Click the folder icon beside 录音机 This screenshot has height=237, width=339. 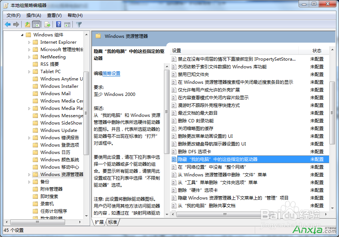[x=35, y=204]
